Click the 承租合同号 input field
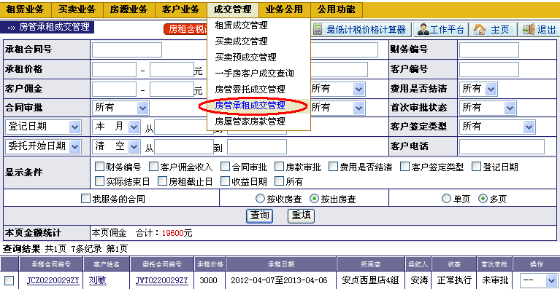This screenshot has height=289, width=560. [127, 50]
